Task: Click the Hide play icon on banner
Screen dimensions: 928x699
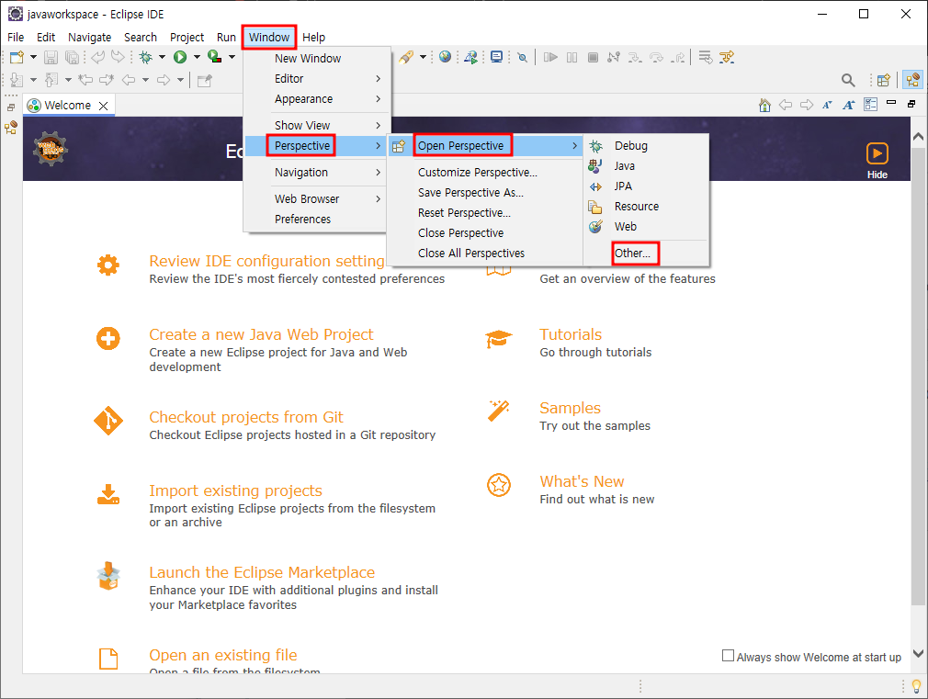Action: [x=877, y=153]
